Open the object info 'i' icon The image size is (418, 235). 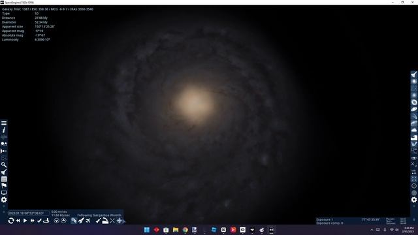click(4, 130)
